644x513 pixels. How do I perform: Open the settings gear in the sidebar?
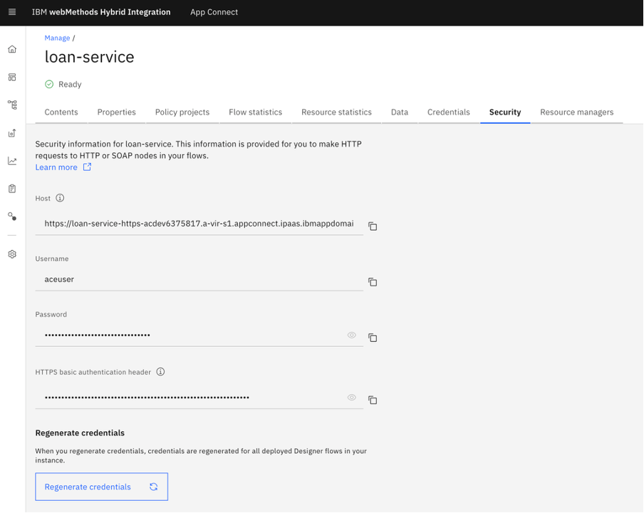coord(12,254)
